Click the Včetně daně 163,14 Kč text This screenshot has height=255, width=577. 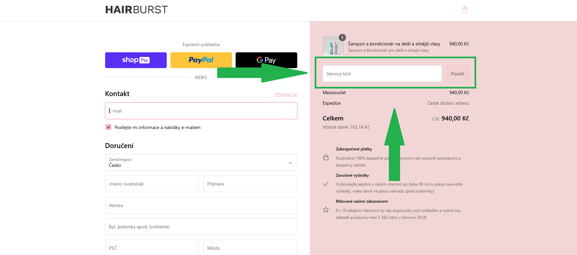coord(346,127)
